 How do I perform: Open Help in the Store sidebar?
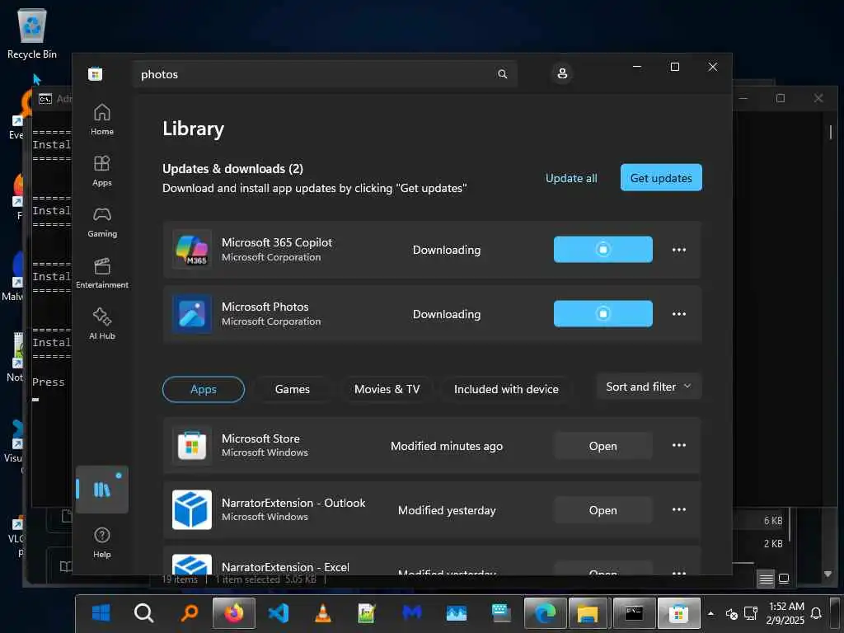pyautogui.click(x=101, y=542)
